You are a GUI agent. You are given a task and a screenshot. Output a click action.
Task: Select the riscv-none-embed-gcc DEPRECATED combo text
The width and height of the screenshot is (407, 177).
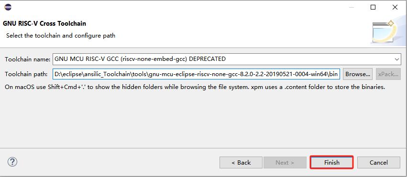click(140, 59)
